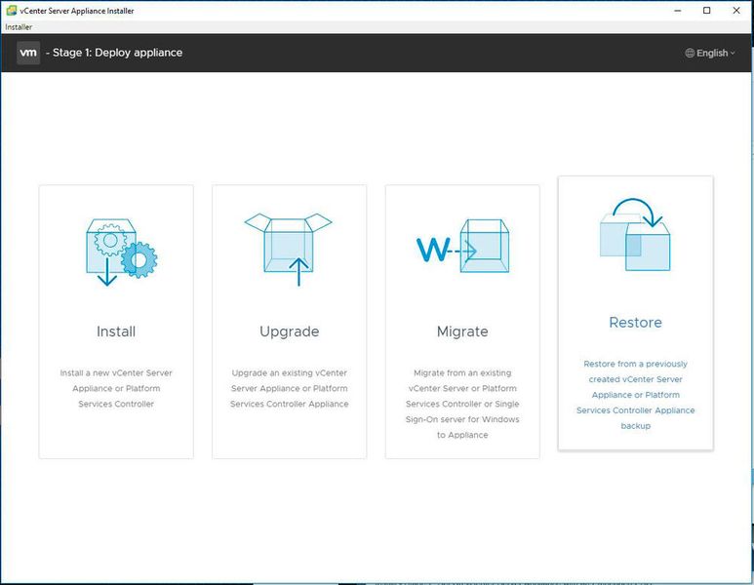
Task: Click 'Migrate from an existing' description
Action: coord(462,404)
